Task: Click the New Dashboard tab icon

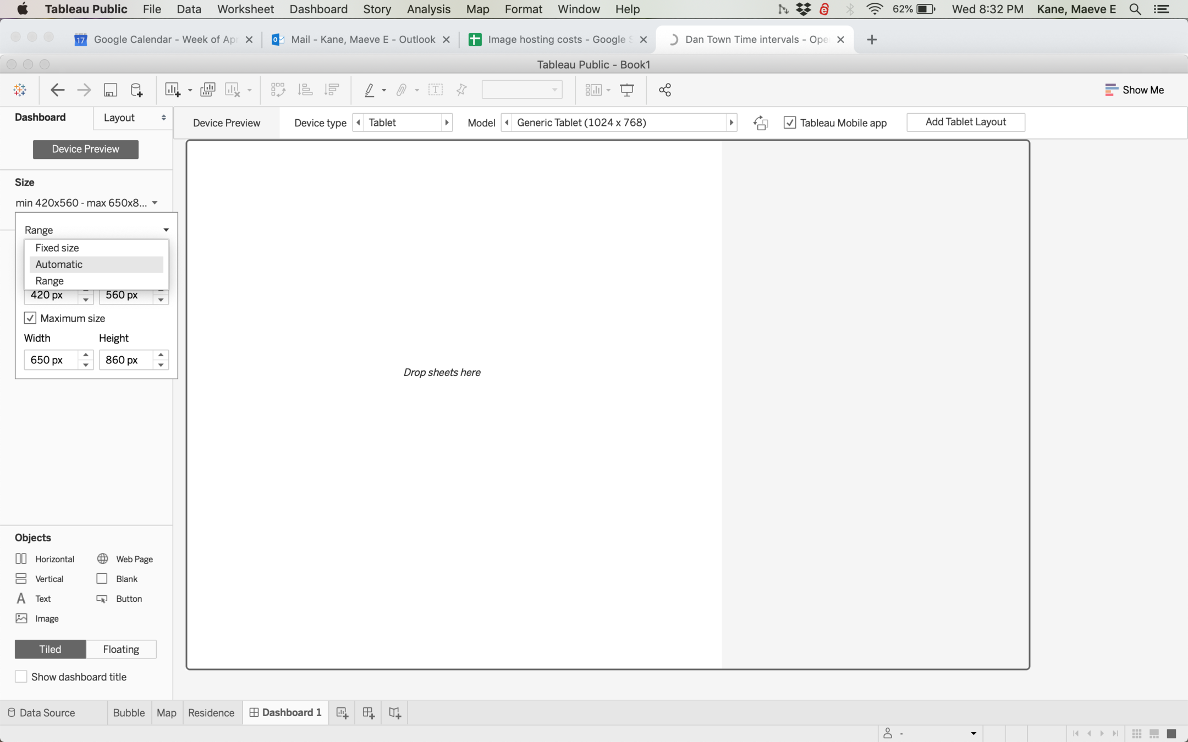Action: tap(369, 713)
